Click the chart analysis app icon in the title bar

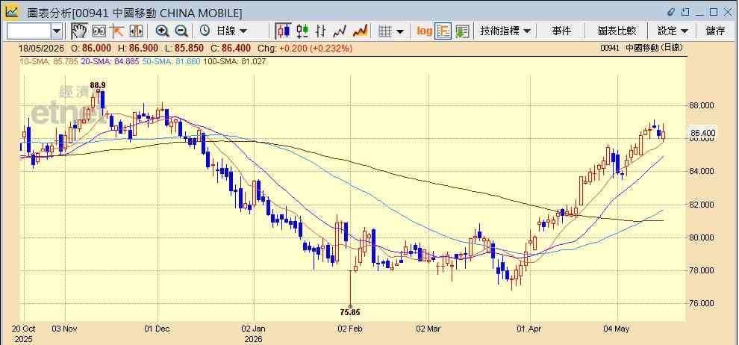12,11
